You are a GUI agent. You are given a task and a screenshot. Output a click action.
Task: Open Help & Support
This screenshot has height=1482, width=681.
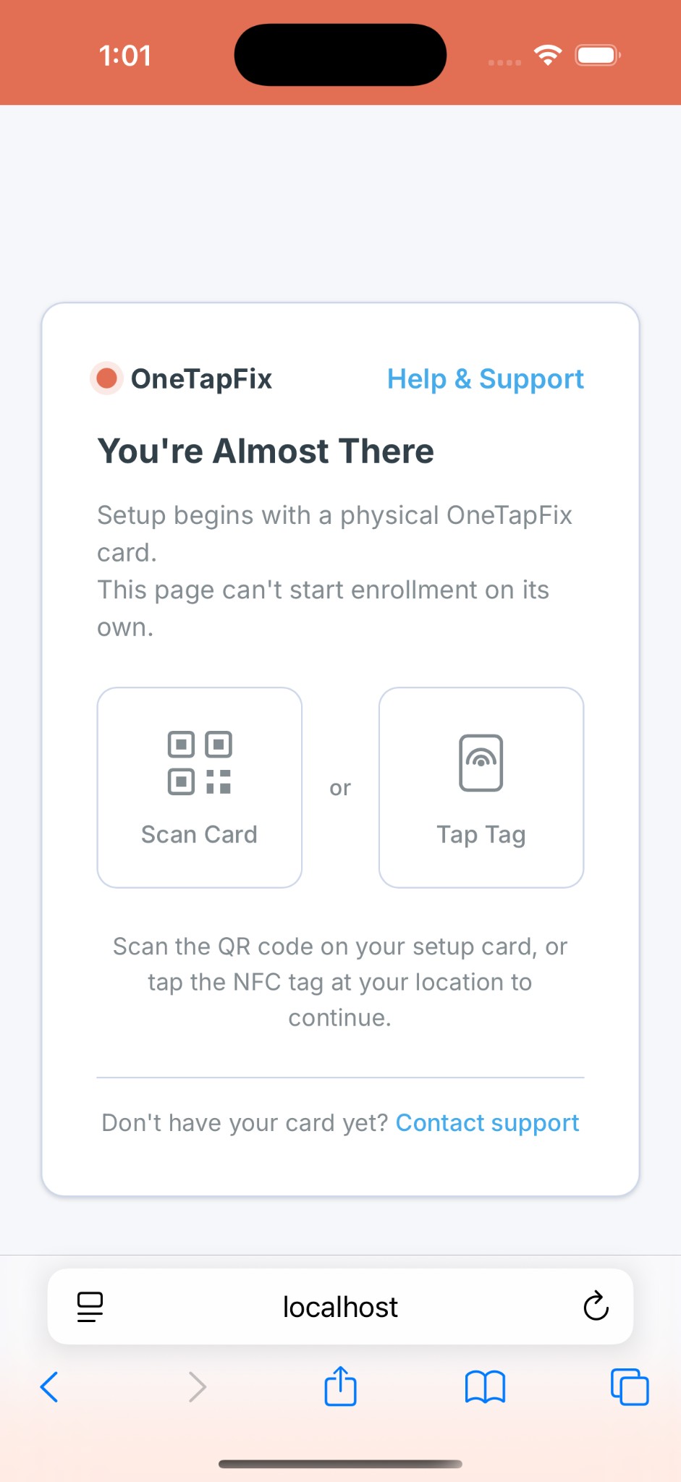coord(485,378)
